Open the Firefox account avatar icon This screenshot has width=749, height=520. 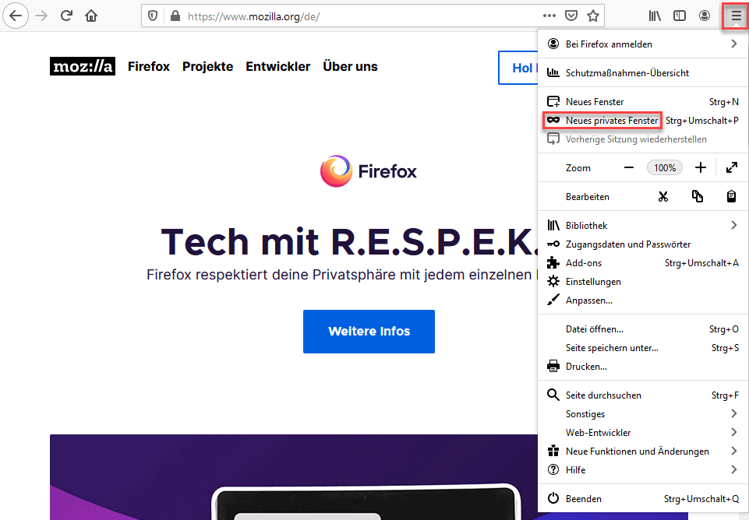coord(705,16)
